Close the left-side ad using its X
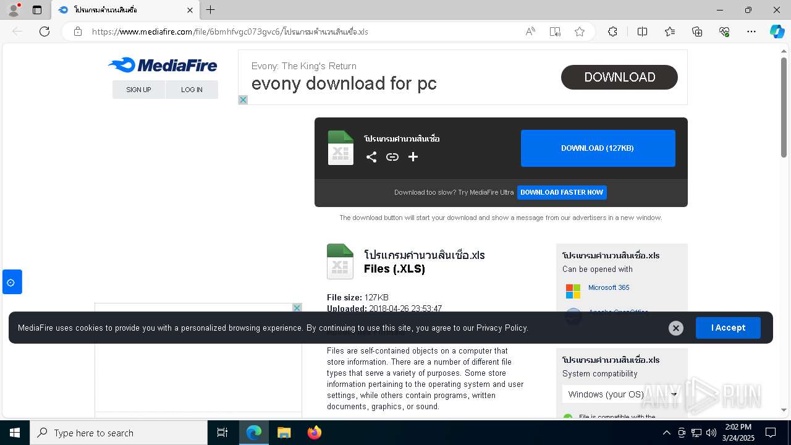The width and height of the screenshot is (791, 445). (297, 308)
